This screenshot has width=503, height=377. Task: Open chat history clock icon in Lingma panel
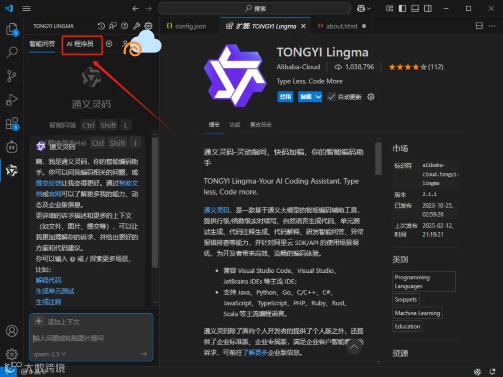pyautogui.click(x=101, y=26)
